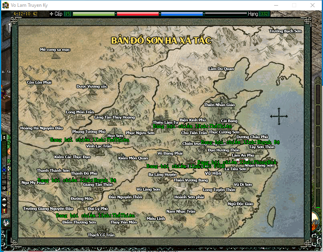Select the Đại Lý Phủ label
The image size is (323, 252).
click(98, 209)
